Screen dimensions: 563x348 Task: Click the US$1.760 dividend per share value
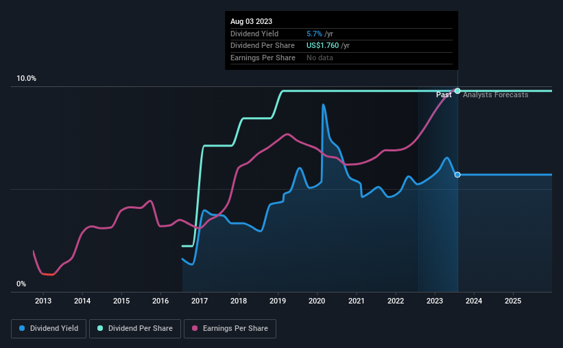click(x=322, y=46)
